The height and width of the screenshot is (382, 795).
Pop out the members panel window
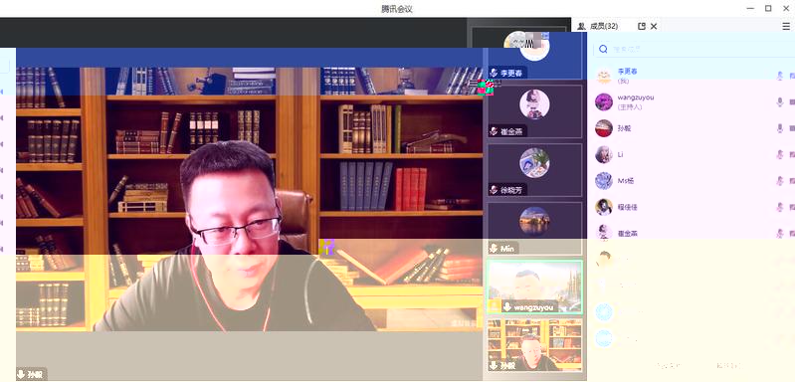tap(642, 26)
